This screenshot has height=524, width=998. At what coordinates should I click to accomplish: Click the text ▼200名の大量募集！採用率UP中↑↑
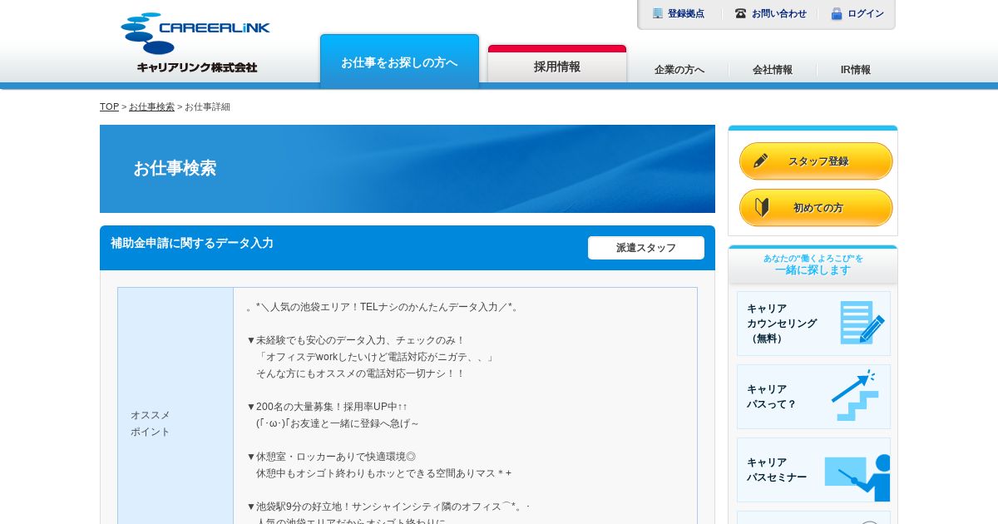327,407
